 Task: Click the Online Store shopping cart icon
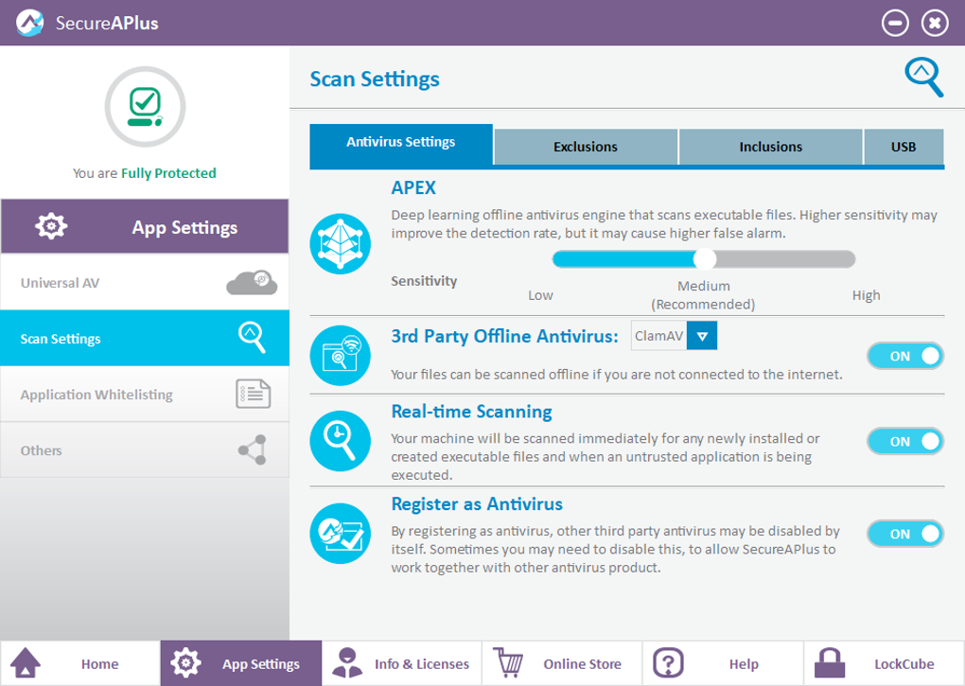coord(508,663)
